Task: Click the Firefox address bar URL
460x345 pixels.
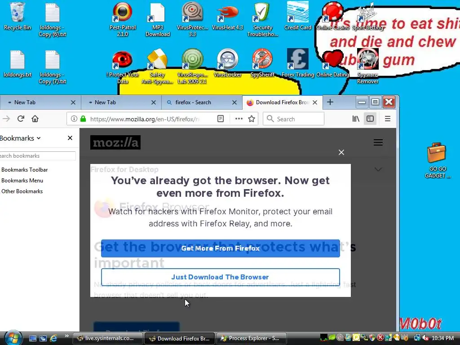Action: pos(145,119)
